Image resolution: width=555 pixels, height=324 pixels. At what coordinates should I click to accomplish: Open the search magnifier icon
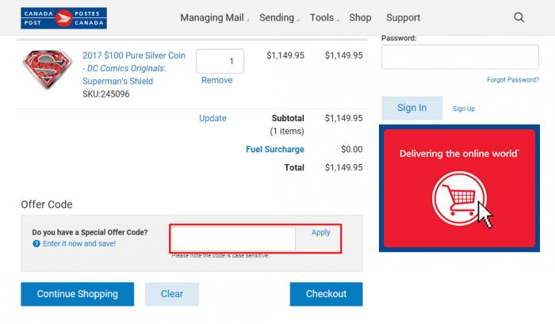pos(519,17)
